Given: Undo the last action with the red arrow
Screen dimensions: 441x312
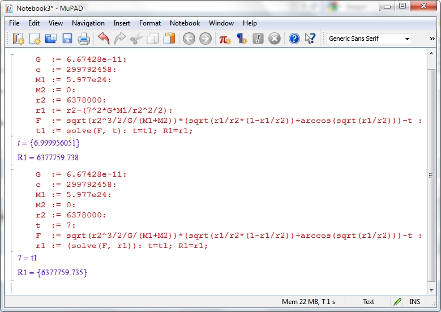Looking at the screenshot, I should (104, 39).
